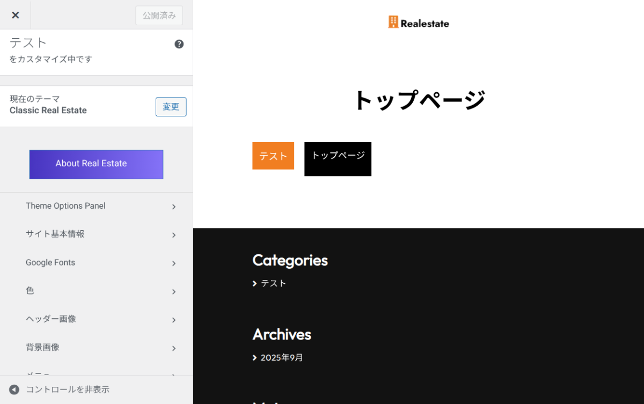
Task: Click the 公開済み publish button
Action: [159, 16]
